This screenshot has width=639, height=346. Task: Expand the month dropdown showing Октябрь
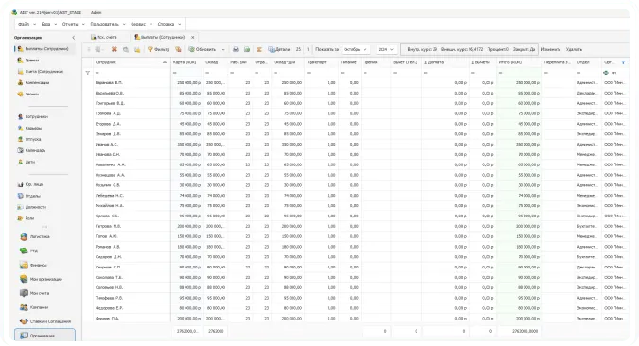(355, 49)
